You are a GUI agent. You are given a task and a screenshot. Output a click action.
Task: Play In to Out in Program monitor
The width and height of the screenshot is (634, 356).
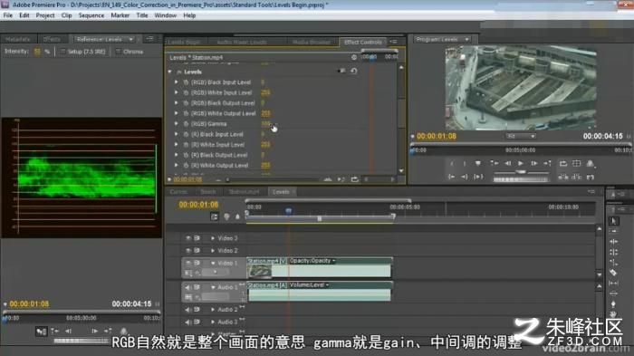[x=478, y=177]
